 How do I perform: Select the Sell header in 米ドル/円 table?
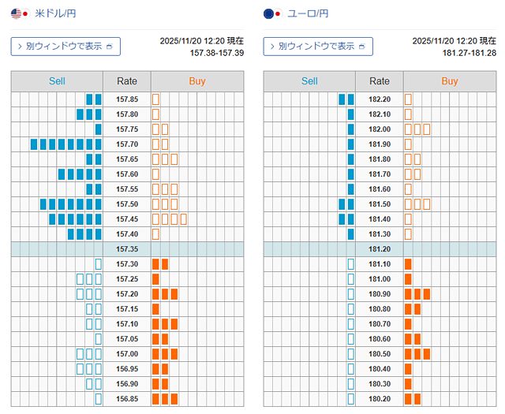coord(57,81)
